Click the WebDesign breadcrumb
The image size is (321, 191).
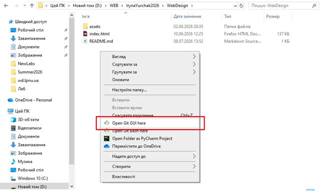click(x=177, y=5)
